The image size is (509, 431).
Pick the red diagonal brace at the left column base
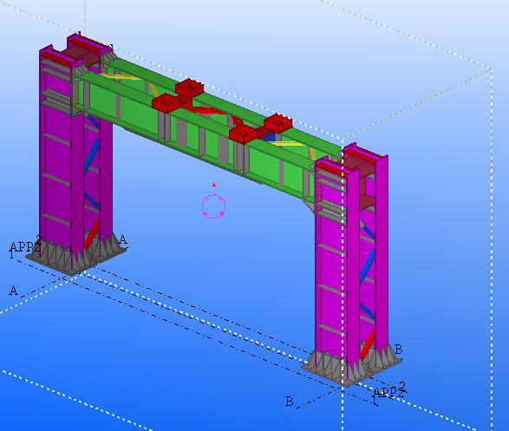tap(92, 233)
